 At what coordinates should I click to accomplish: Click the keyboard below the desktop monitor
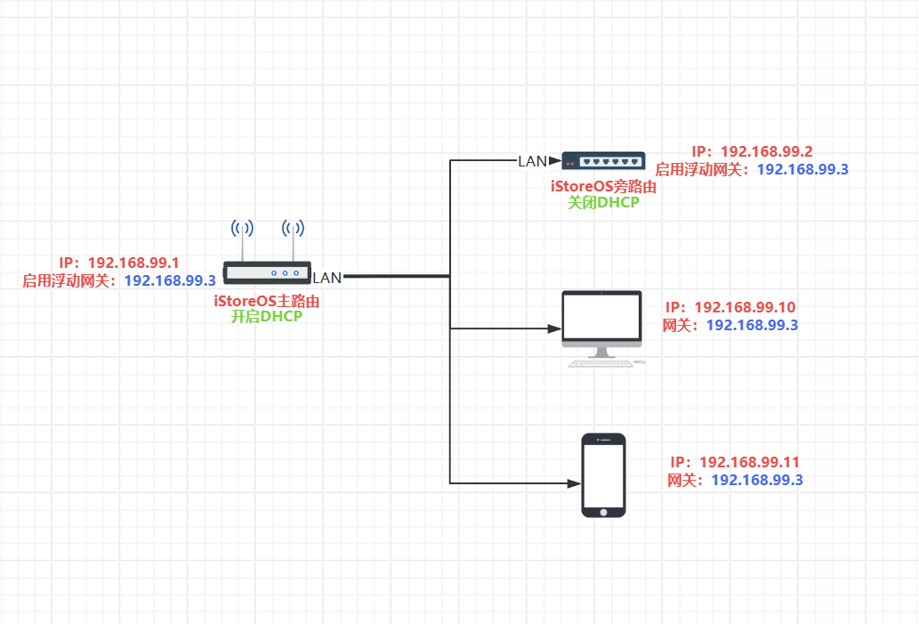coord(601,363)
